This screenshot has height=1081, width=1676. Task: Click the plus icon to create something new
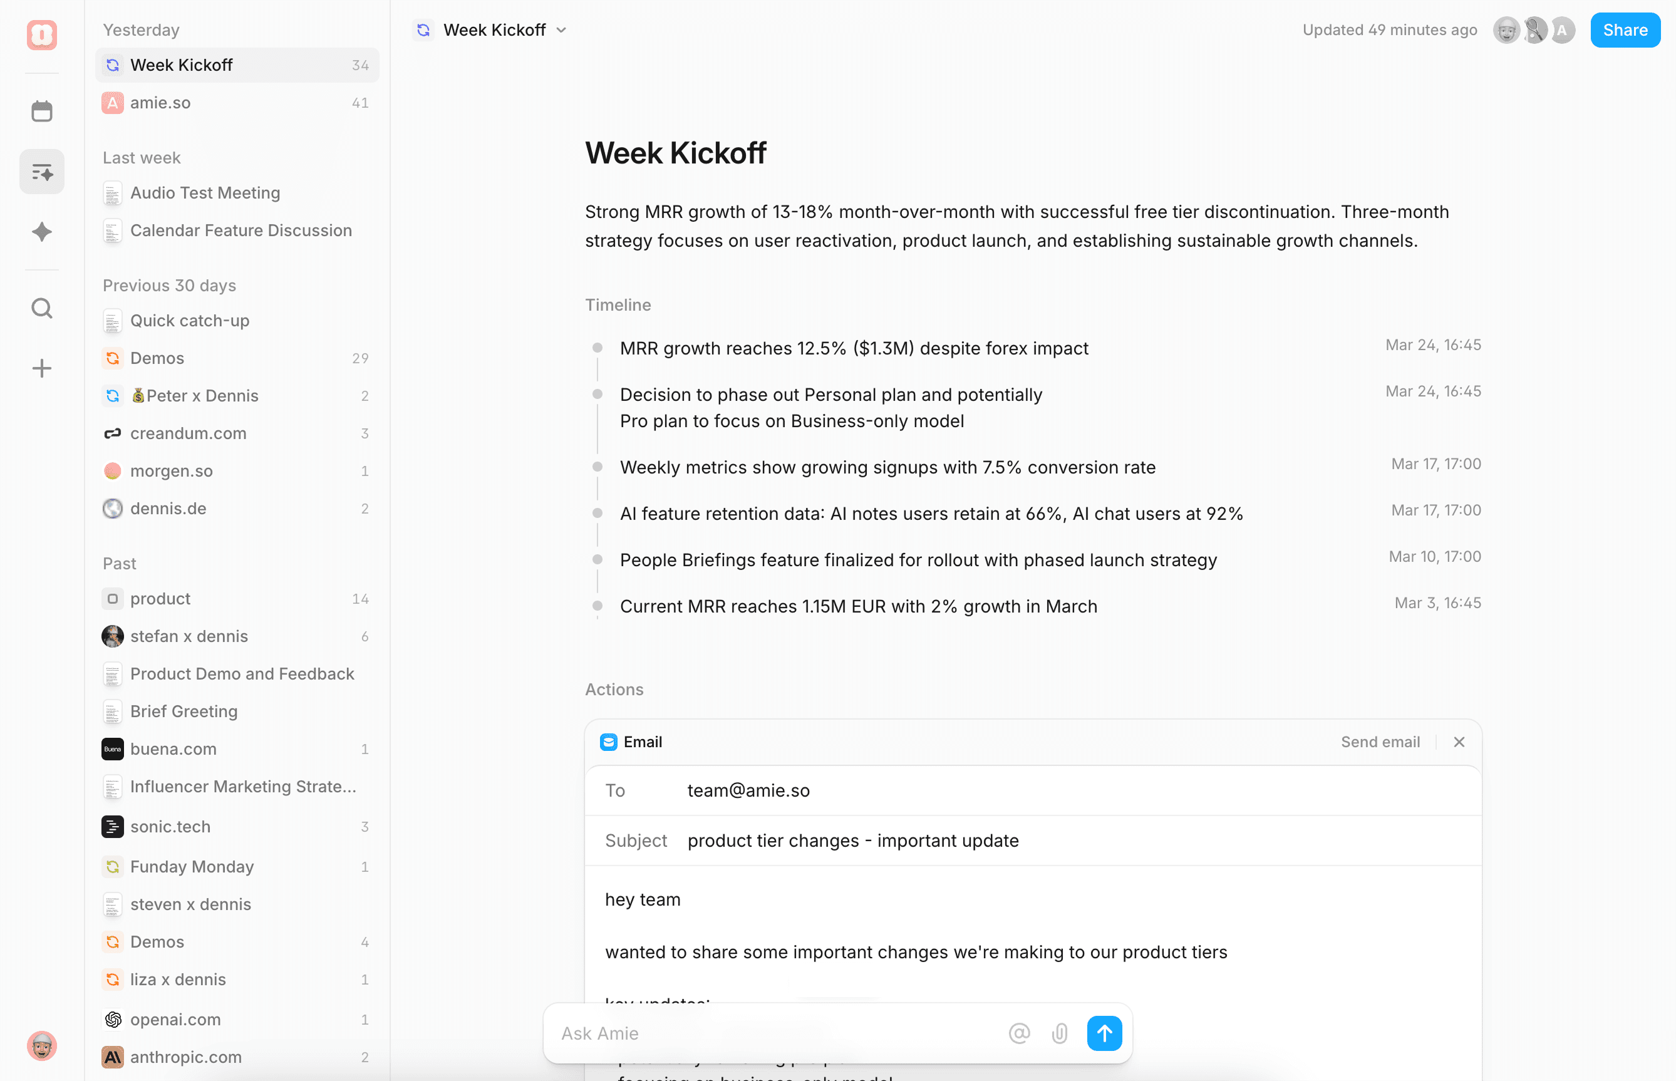pyautogui.click(x=41, y=368)
